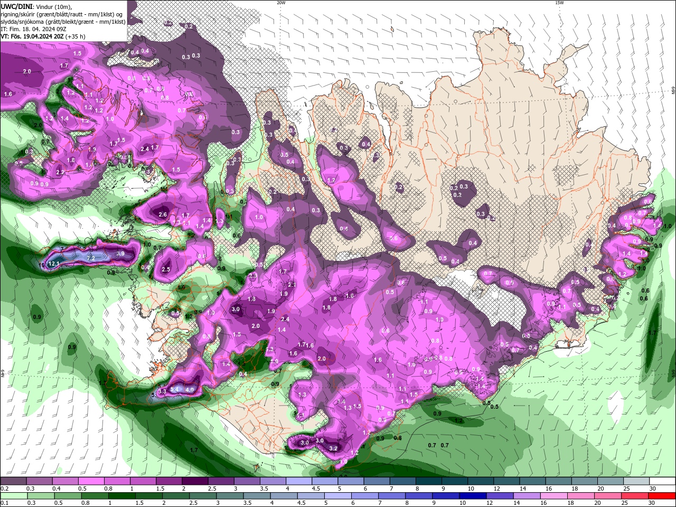The image size is (676, 507).
Task: Click the '0.1' label on the rain scale
Action: coord(4,503)
